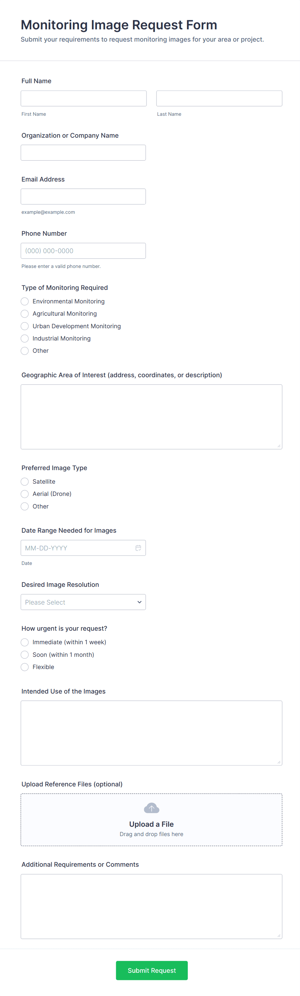Click the Phone Number field

pyautogui.click(x=83, y=251)
